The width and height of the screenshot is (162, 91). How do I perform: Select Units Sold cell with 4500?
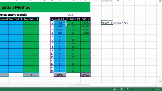60,26
